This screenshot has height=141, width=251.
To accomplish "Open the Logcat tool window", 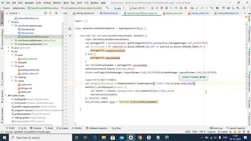I will [x=62, y=128].
